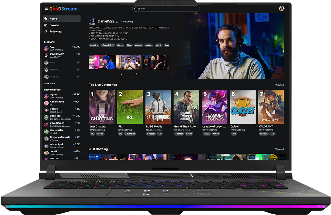
Task: Click the Browse sidebar icon
Action: click(x=46, y=25)
